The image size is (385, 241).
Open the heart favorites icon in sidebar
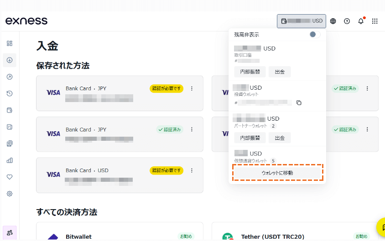(x=10, y=177)
